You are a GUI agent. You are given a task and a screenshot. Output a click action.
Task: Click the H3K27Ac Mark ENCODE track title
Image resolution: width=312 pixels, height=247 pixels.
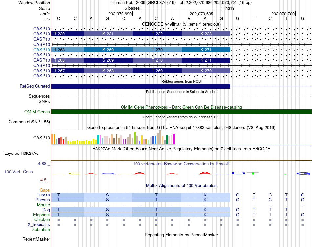click(x=181, y=149)
